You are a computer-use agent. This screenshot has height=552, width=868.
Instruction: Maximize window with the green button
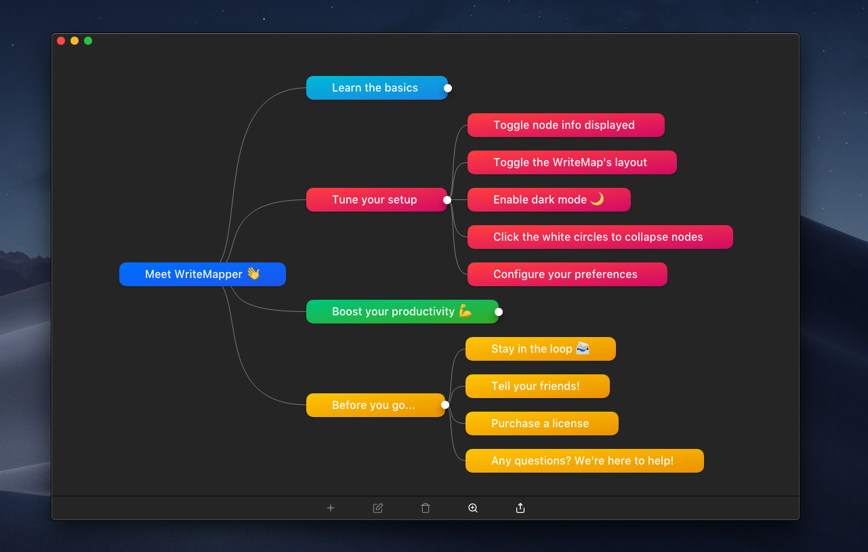point(88,41)
